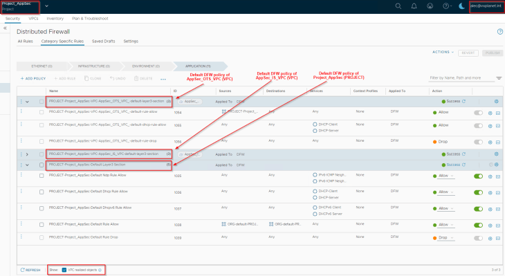Open statistics icon for rule 1056

pos(498,142)
